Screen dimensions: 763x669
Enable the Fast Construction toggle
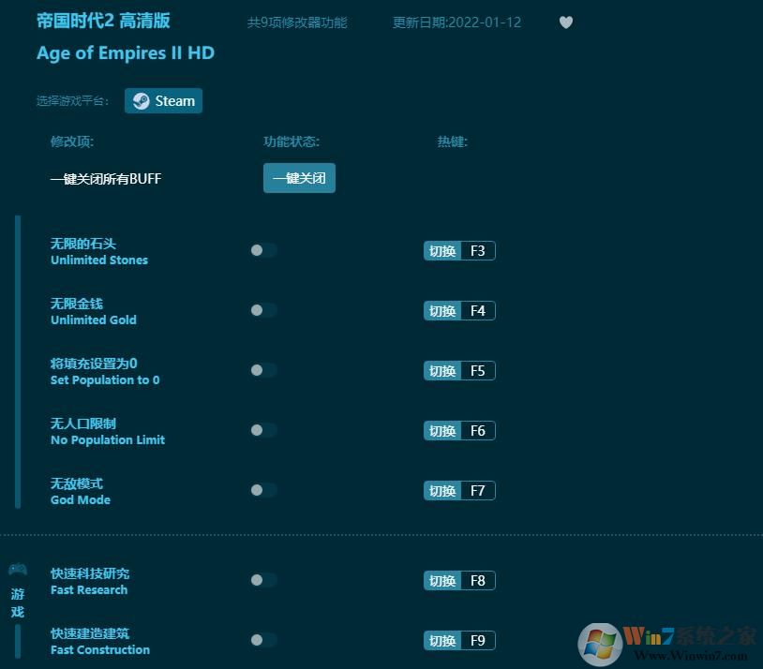click(x=262, y=640)
